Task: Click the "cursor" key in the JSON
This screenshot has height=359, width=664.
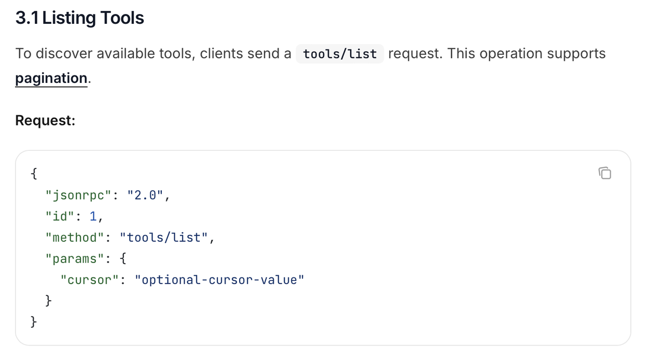Action: click(x=90, y=280)
